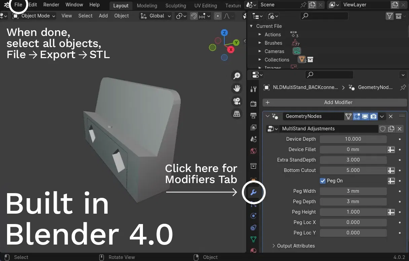Toggle the camera view icon
Viewport: 409px width, 261px height.
(x=237, y=101)
